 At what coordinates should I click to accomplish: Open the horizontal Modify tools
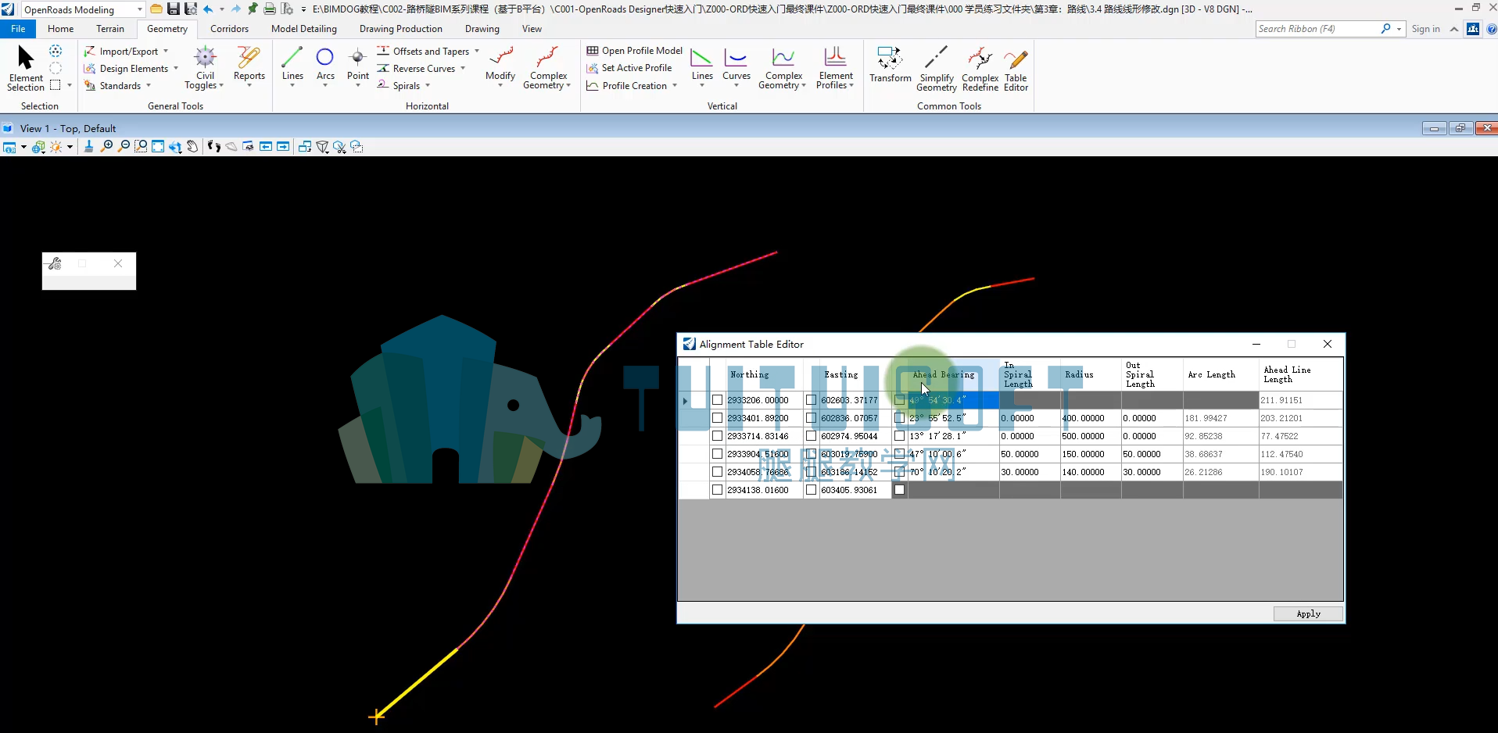(x=500, y=66)
